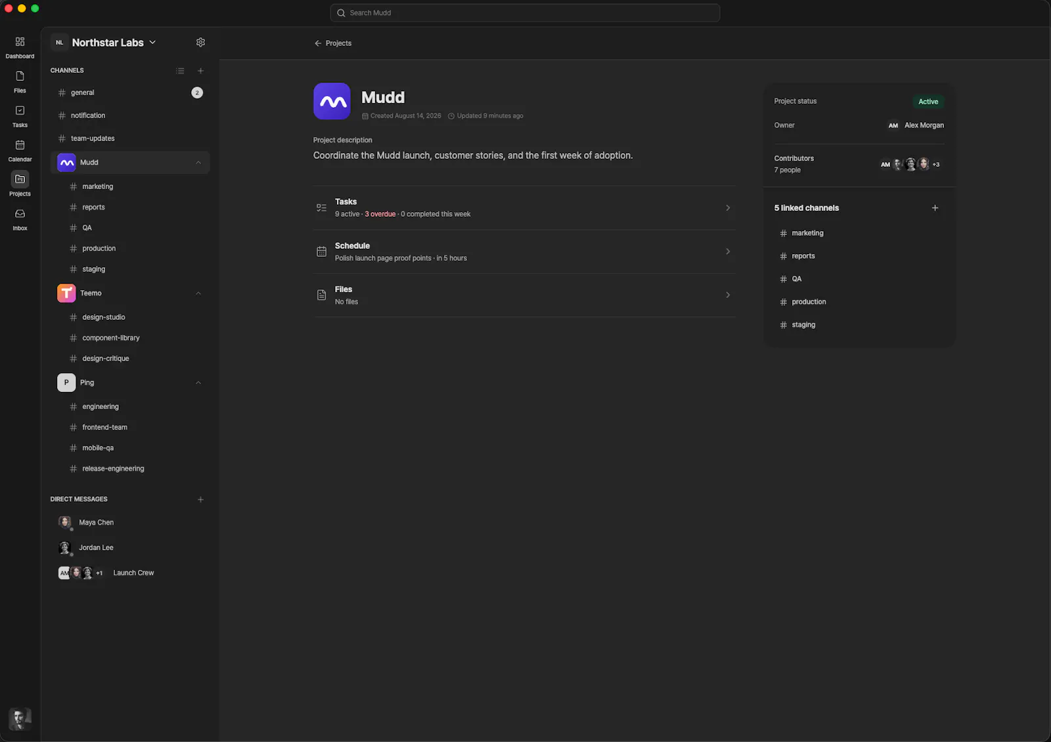Open the design-studio channel
Screen dimensions: 1051x742
tap(136, 317)
